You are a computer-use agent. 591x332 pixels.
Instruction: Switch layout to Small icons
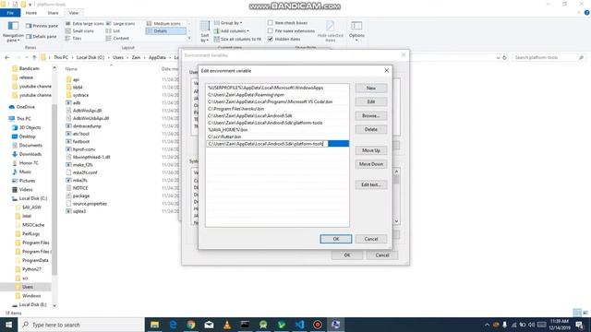[79, 30]
